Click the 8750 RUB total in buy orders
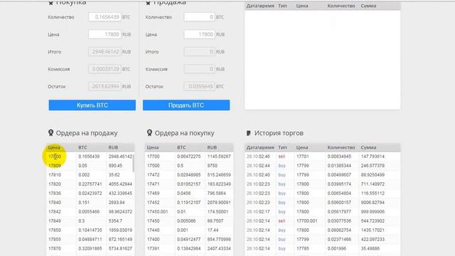Image resolution: width=455 pixels, height=256 pixels. [x=213, y=166]
